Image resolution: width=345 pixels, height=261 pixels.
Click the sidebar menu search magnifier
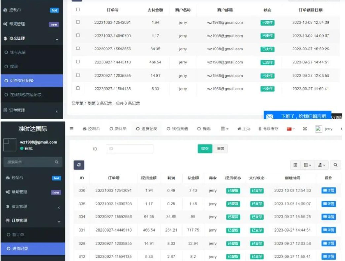pos(56,162)
